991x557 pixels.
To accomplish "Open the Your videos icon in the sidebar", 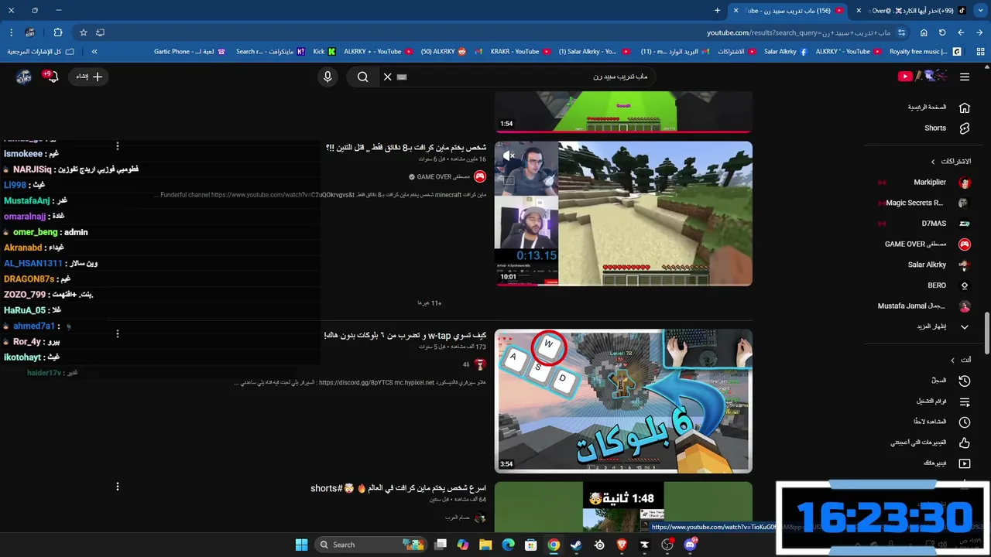I will coord(964,463).
